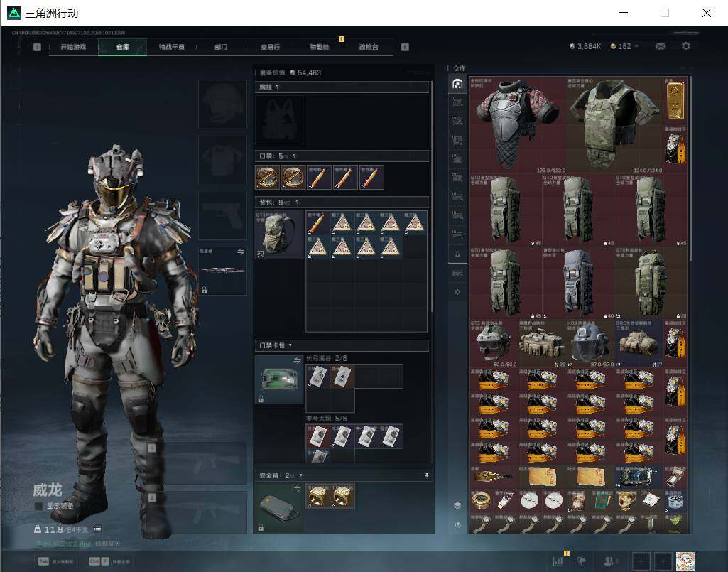728x572 pixels.
Task: Expand the weight details list icon
Action: point(97,529)
